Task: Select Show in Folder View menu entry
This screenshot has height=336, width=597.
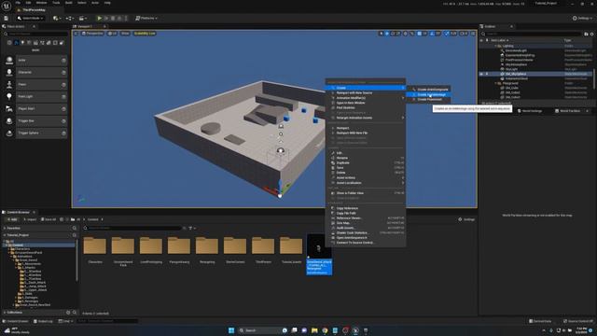Action: coord(366,193)
